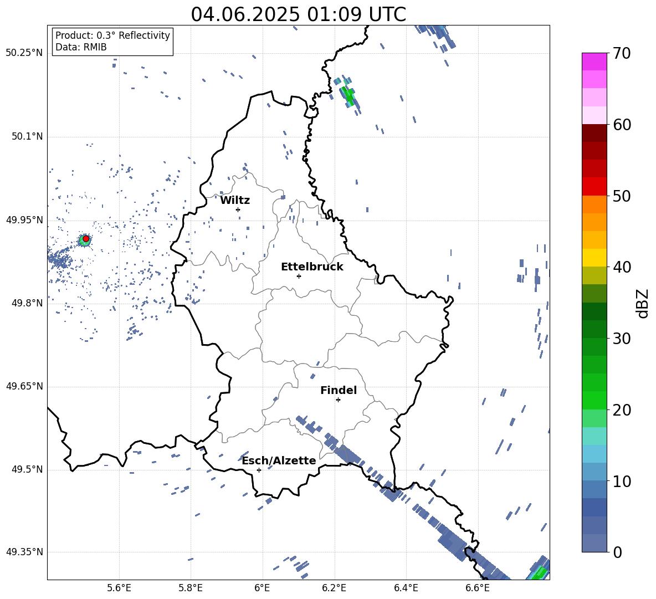656x599 pixels.
Task: Click the 5.6°E longitude label
Action: 119,588
